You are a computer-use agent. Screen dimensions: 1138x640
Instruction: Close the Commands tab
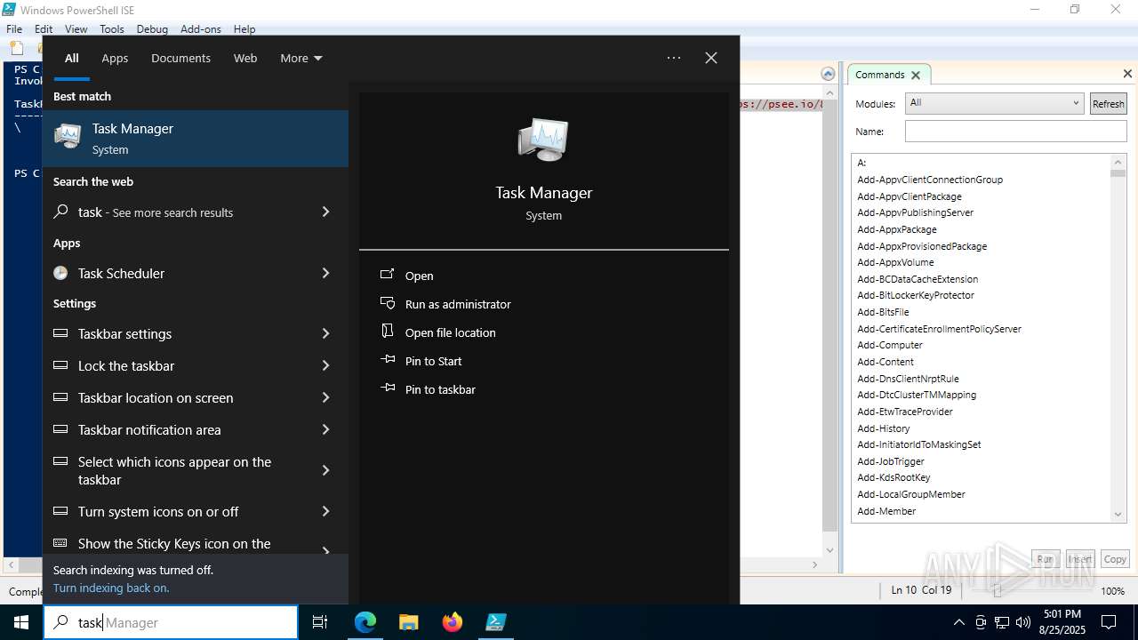(x=916, y=76)
